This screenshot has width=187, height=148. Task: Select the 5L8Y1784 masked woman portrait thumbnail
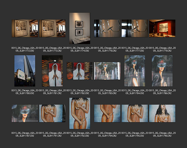click(x=135, y=71)
